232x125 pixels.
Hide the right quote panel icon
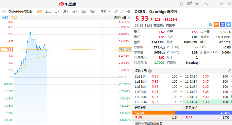click(x=128, y=11)
